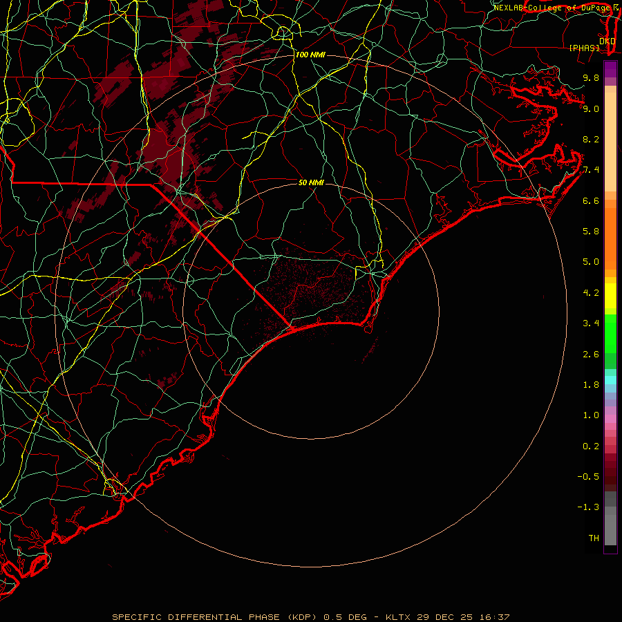Click the 7.4 value on the color scale
The image size is (622, 622).
pos(591,170)
